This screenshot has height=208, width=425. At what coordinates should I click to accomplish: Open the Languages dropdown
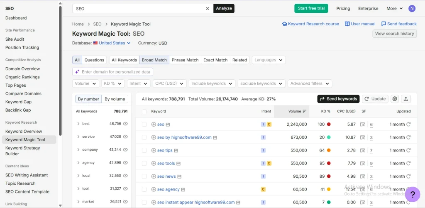pos(269,60)
